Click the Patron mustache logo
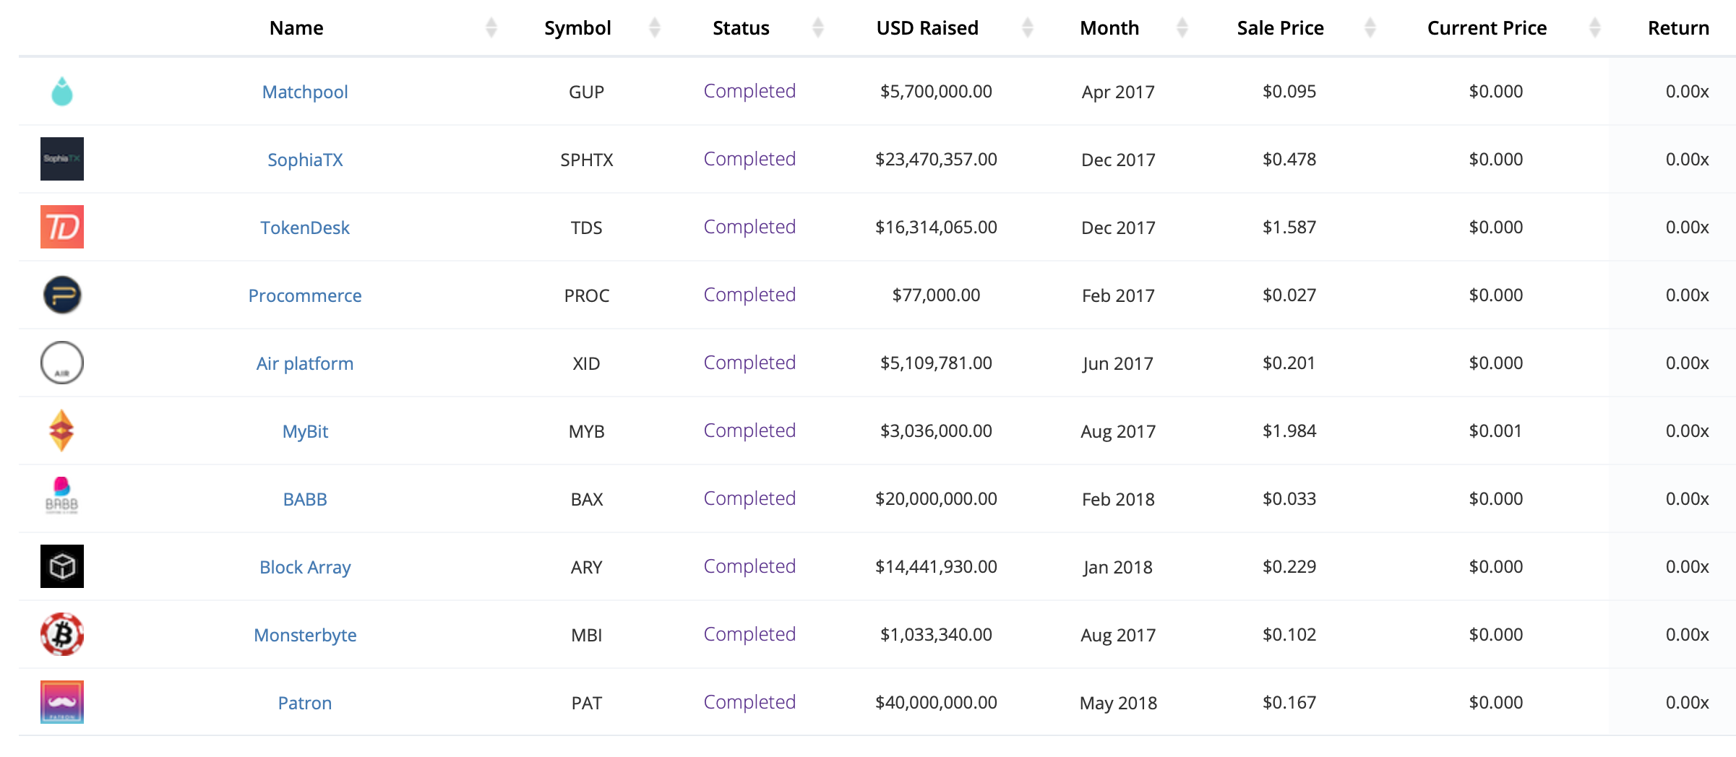Viewport: 1736px width, 757px height. (x=62, y=702)
